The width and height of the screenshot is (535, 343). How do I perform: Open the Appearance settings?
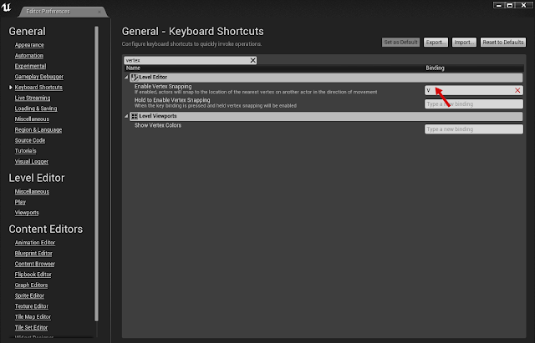pyautogui.click(x=29, y=45)
